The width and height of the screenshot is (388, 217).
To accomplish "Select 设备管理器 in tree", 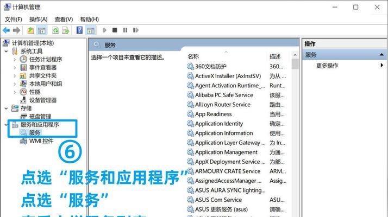I will 43,100.
